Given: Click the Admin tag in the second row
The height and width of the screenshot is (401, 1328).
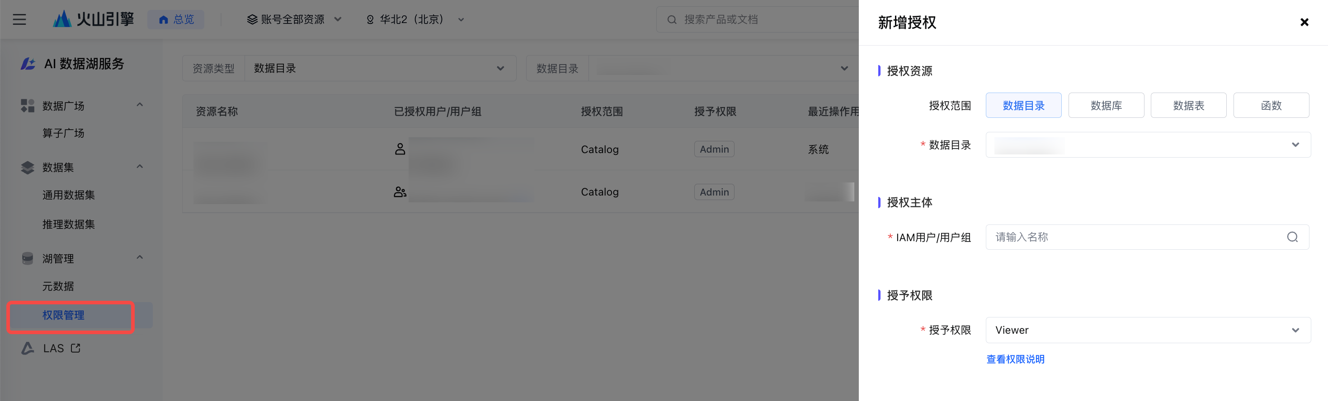Looking at the screenshot, I should click(715, 192).
